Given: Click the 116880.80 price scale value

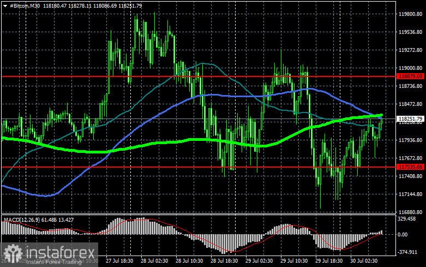Looking at the screenshot, I should [x=410, y=212].
